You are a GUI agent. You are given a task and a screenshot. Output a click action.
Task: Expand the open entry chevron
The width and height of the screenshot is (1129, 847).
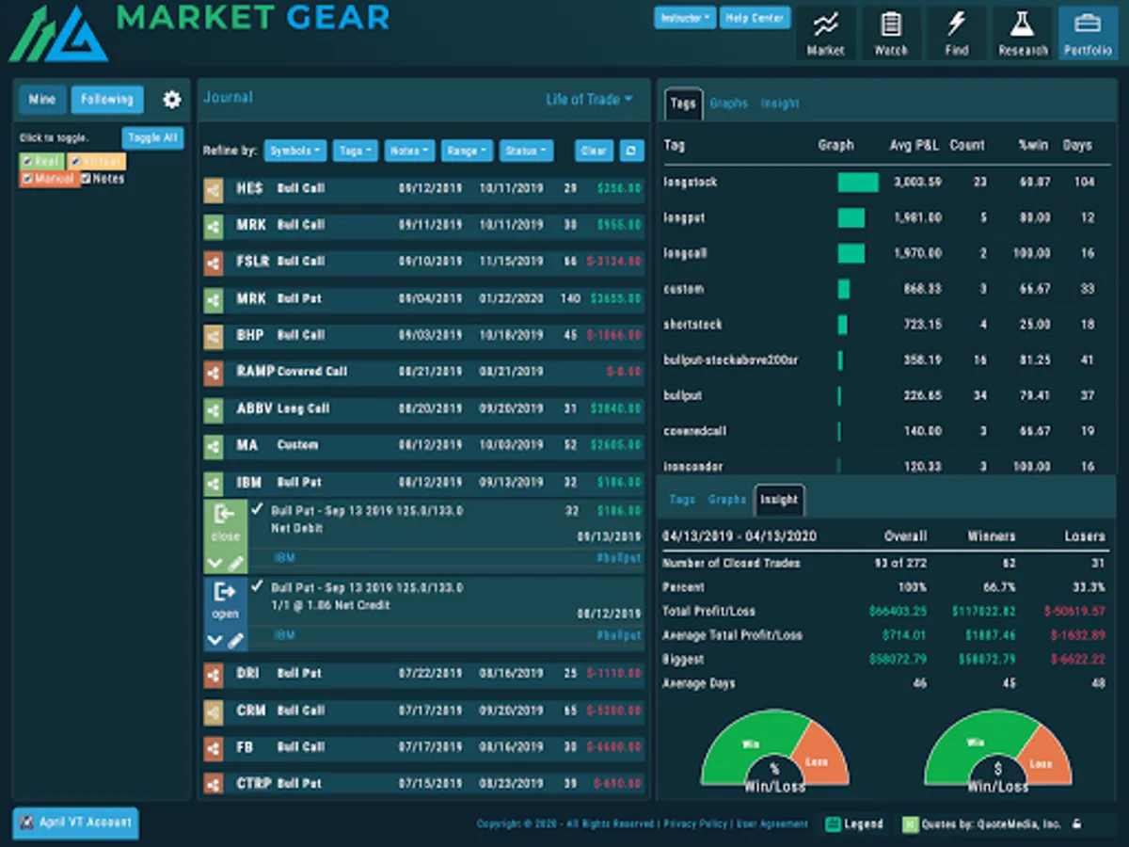click(x=215, y=641)
